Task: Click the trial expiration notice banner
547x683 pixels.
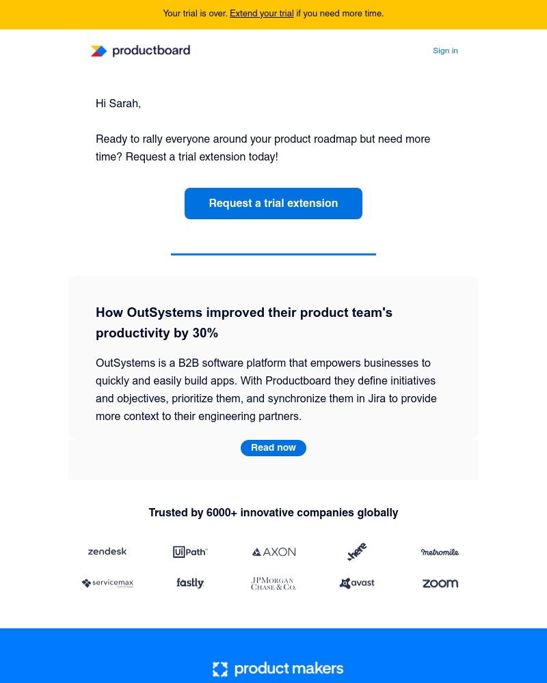Action: click(x=273, y=14)
